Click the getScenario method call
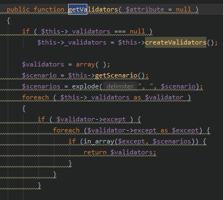Viewport: 223px width, 200px height. pyautogui.click(x=116, y=75)
